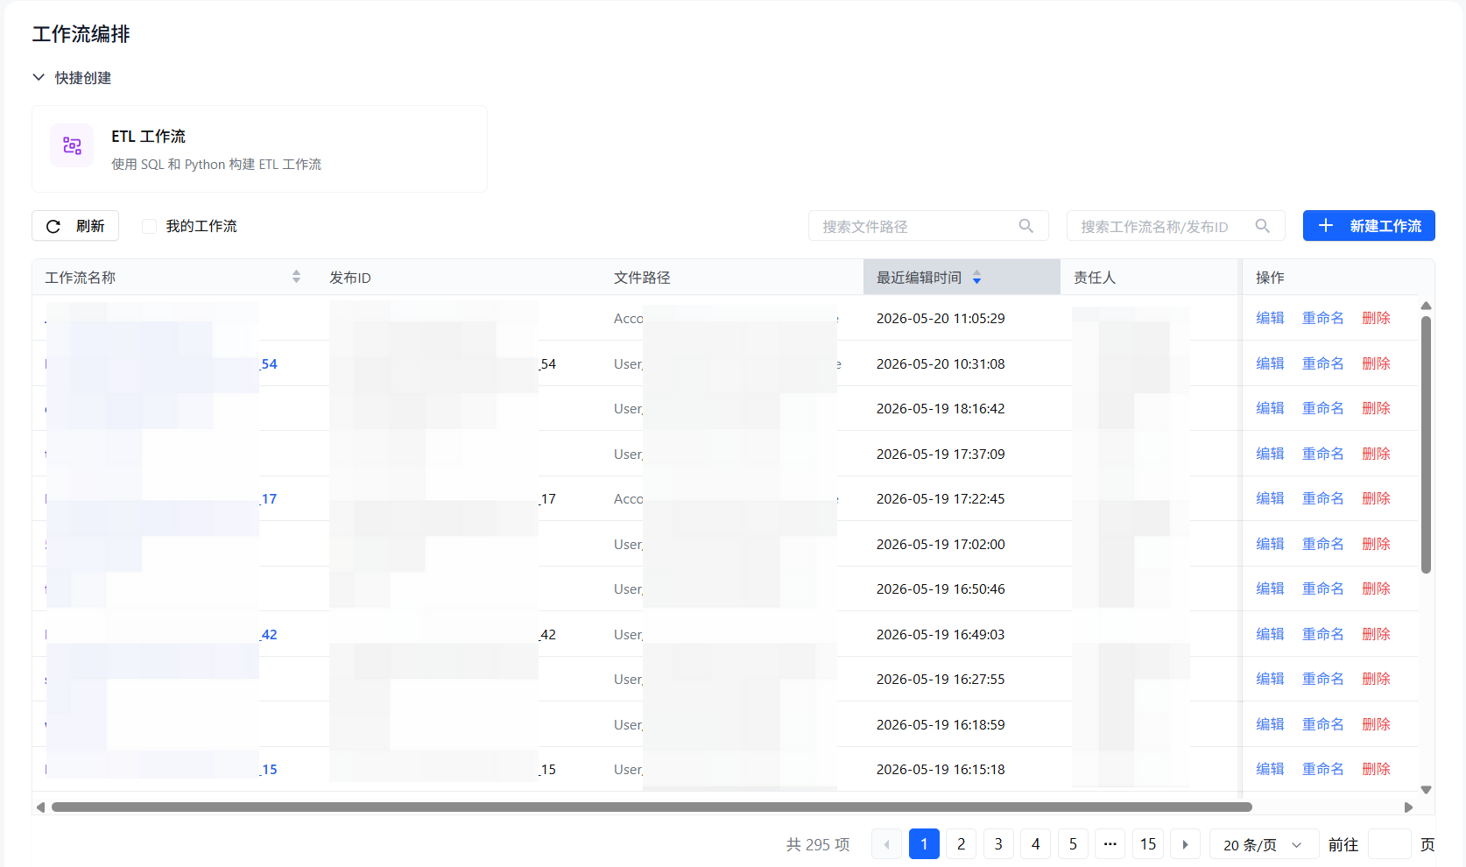This screenshot has width=1466, height=867.
Task: Click 重命名 for row edited 16:18:59
Action: point(1323,724)
